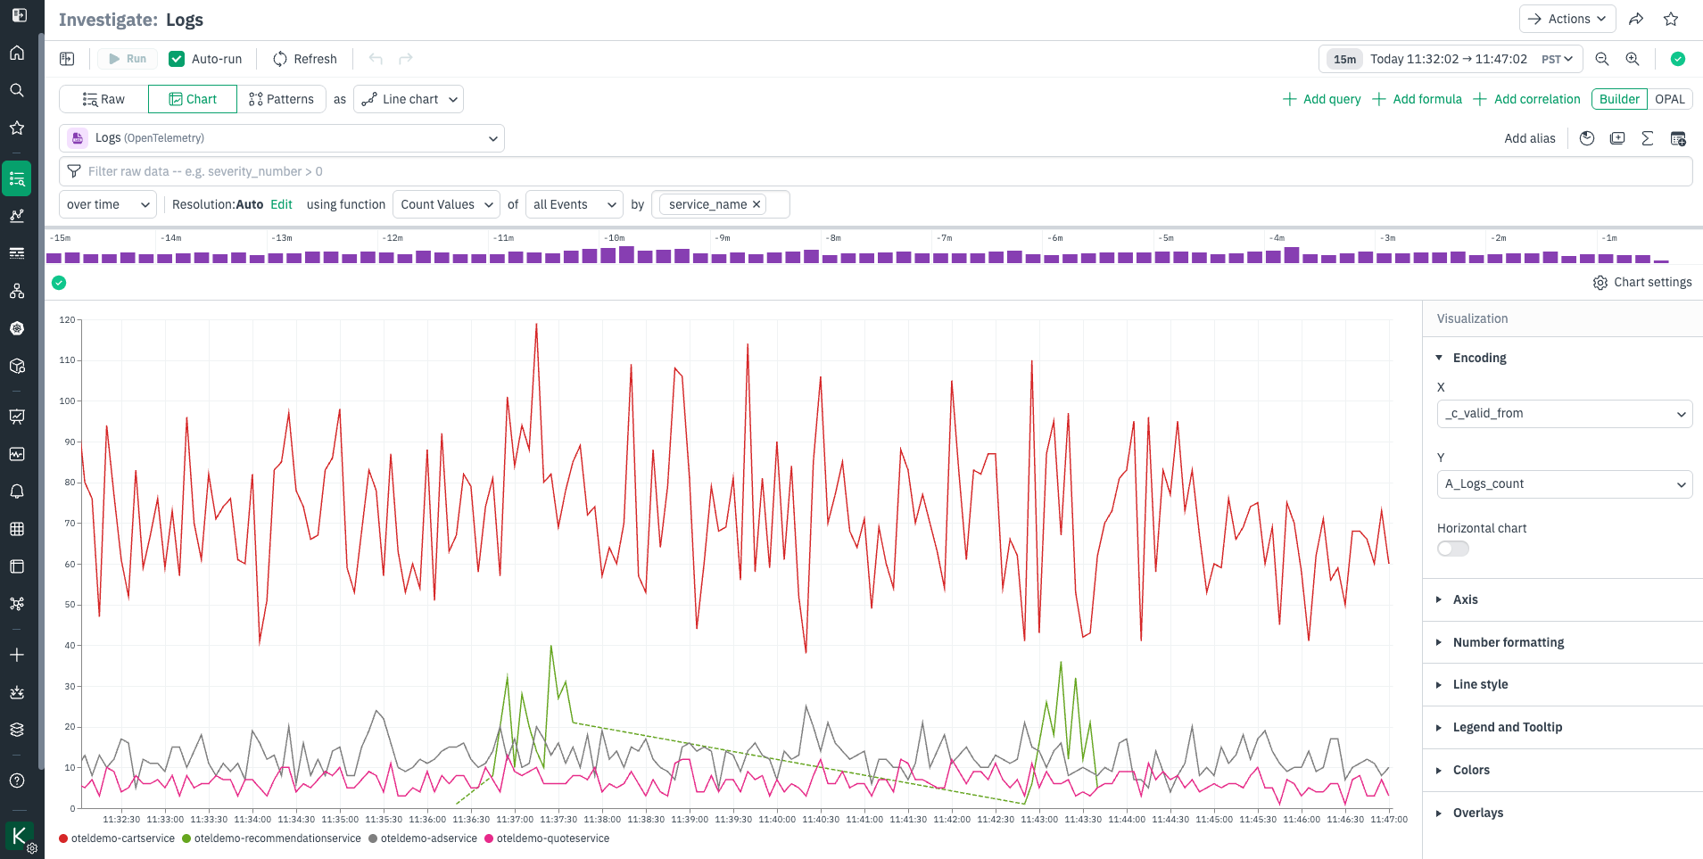
Task: Click the Undo arrow icon
Action: [x=376, y=59]
